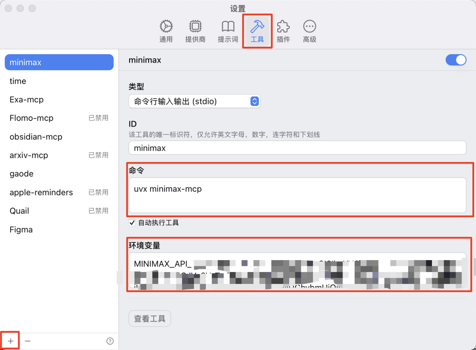Screen dimensions: 476x350
Task: Open the Figma tool entry
Action: [59, 230]
